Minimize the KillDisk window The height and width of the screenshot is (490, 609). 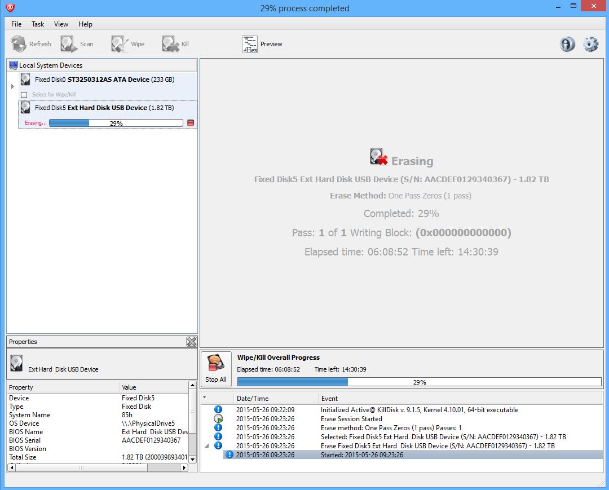click(558, 7)
